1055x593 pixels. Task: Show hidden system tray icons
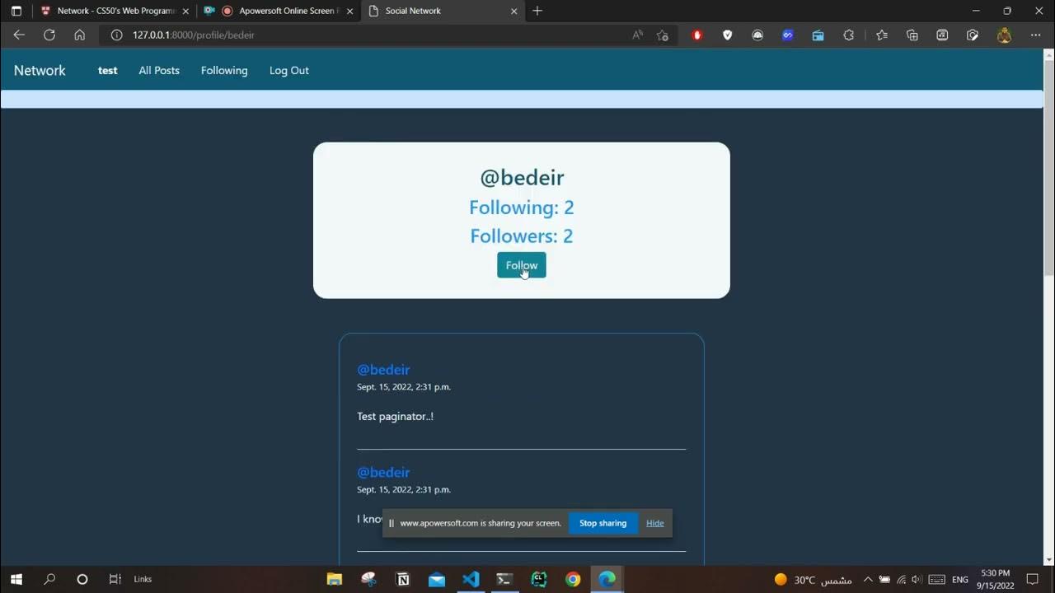pyautogui.click(x=867, y=580)
